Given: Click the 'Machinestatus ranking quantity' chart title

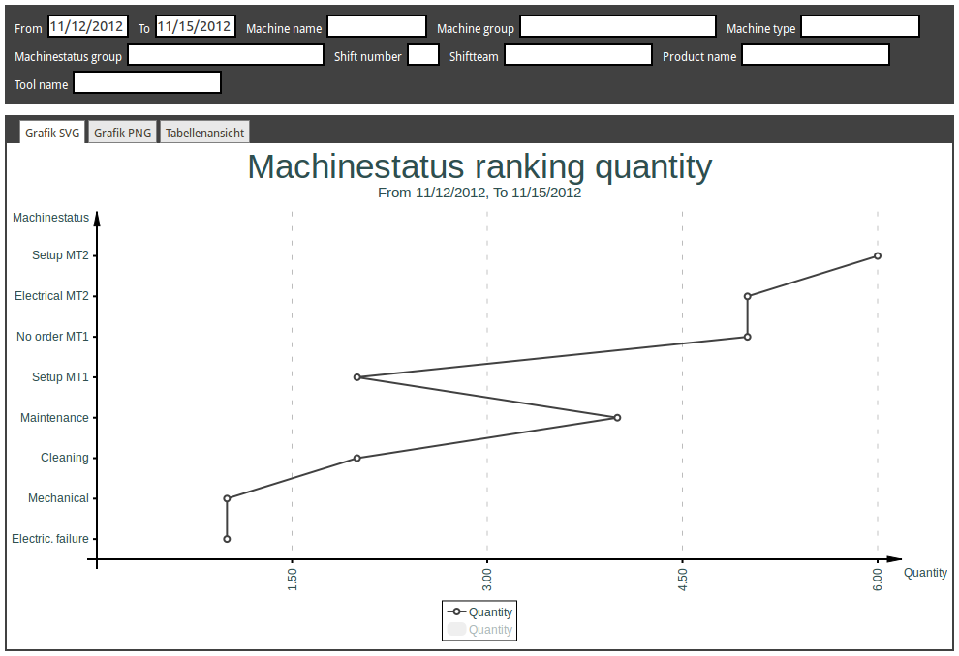Looking at the screenshot, I should (479, 166).
